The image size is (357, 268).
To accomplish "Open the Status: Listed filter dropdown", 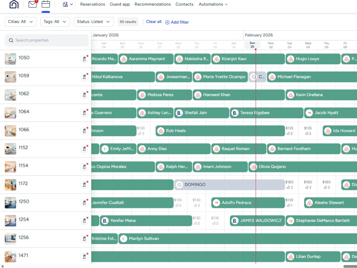I will coord(94,22).
